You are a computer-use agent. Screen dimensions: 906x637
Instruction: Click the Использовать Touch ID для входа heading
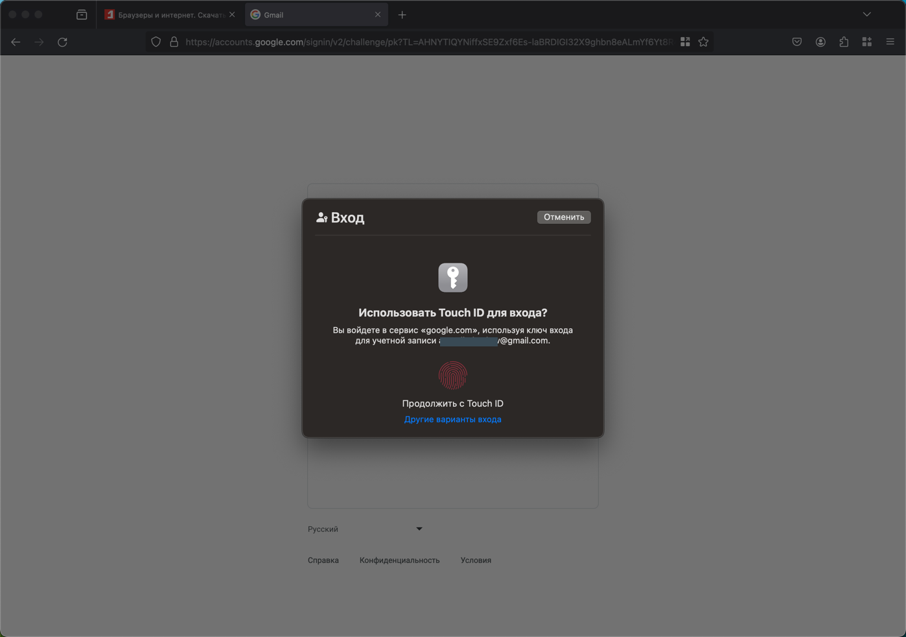coord(453,313)
